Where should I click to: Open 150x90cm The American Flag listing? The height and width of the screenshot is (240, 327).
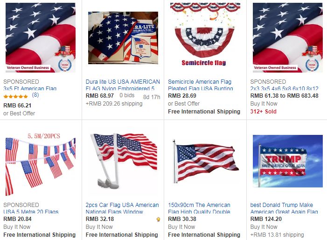199,208
